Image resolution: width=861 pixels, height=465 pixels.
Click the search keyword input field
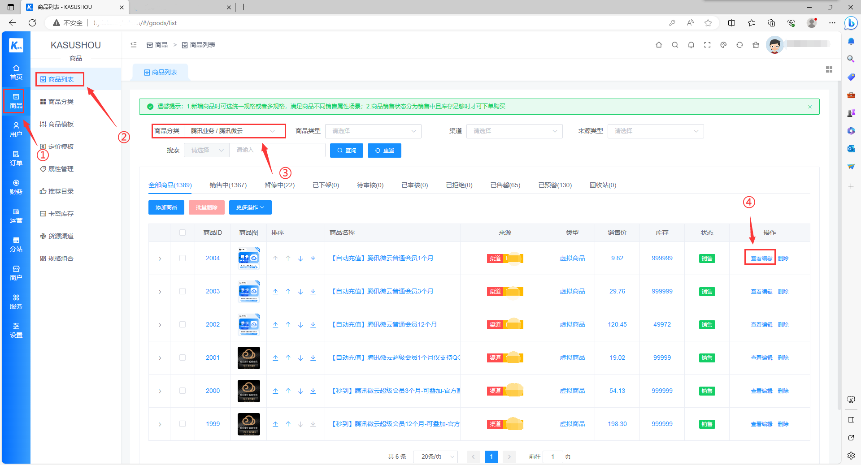(x=277, y=150)
